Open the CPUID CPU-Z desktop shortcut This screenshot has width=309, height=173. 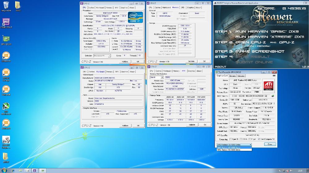tap(6, 23)
